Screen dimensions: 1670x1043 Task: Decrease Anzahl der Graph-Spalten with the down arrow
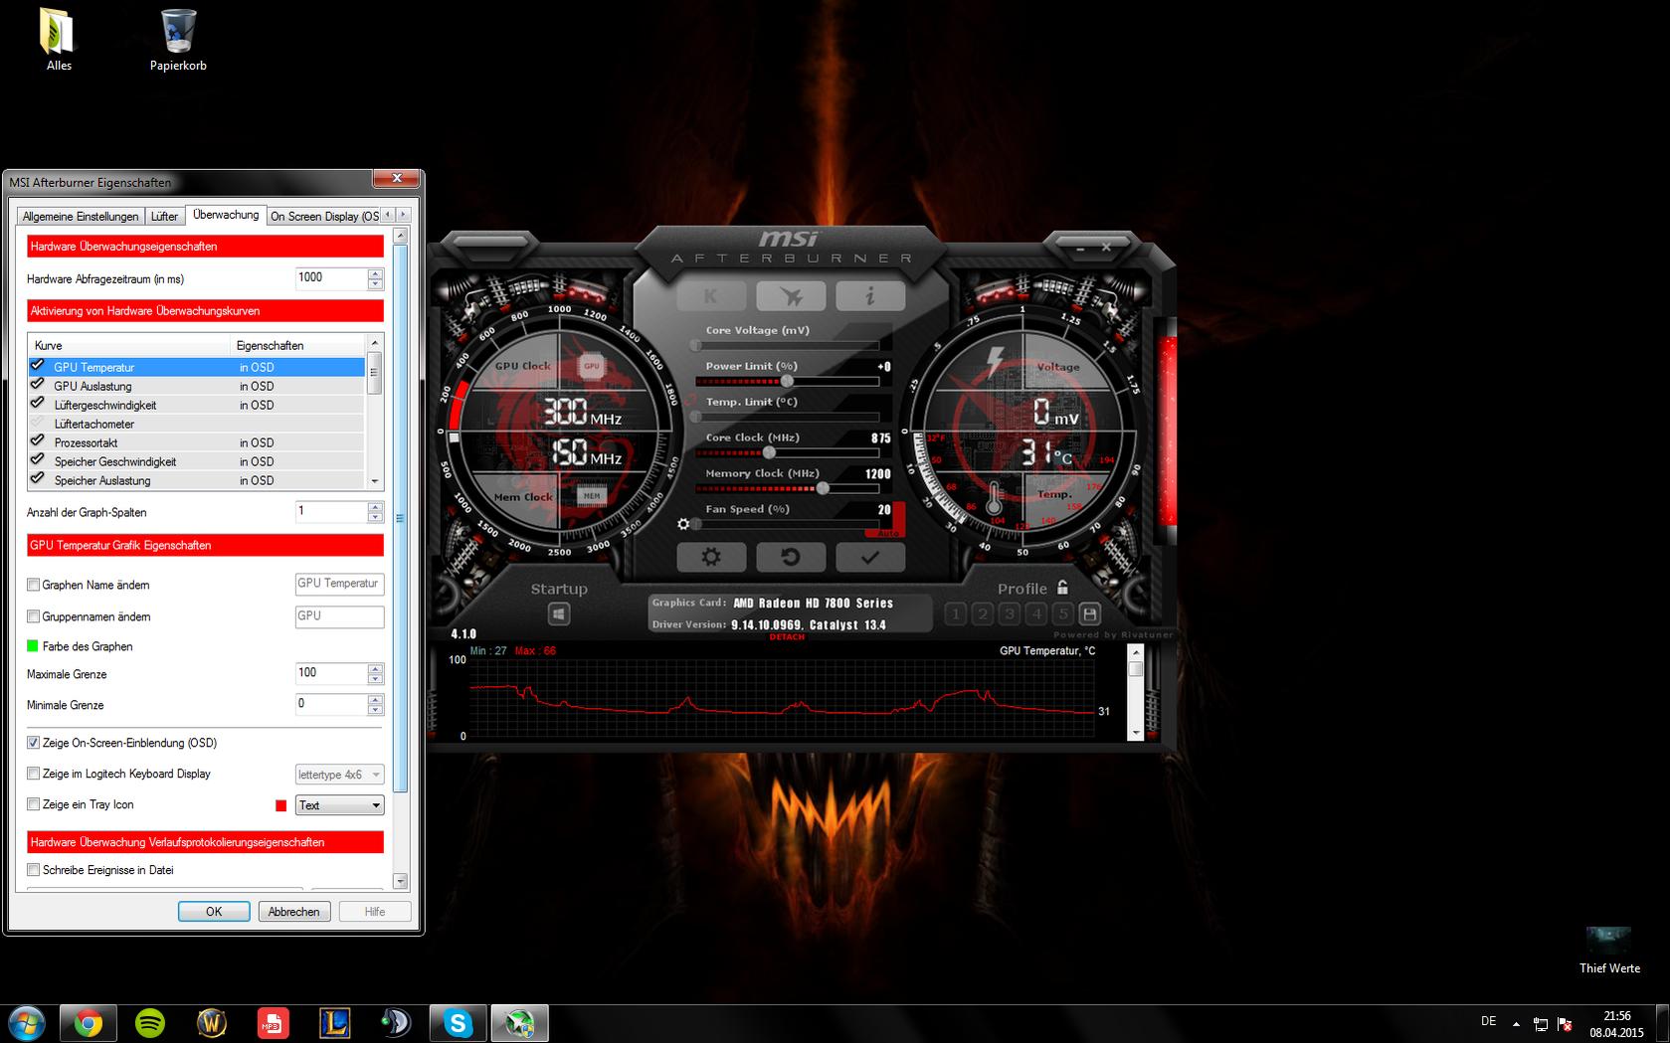pos(375,517)
